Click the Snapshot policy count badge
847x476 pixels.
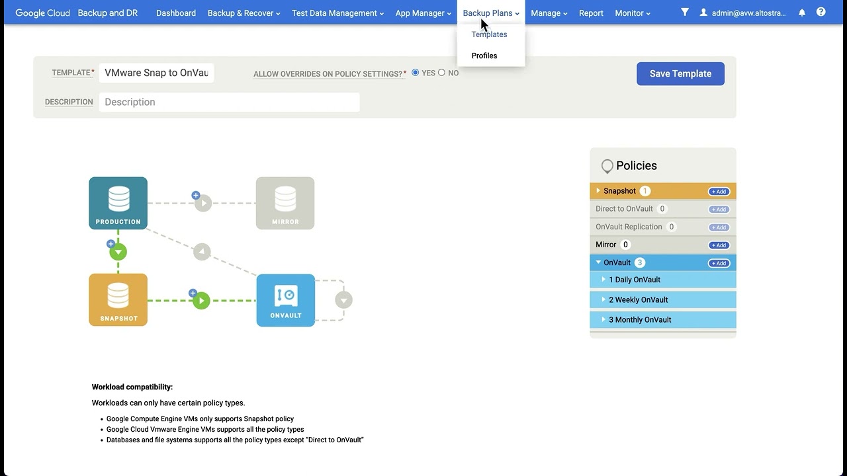(645, 191)
